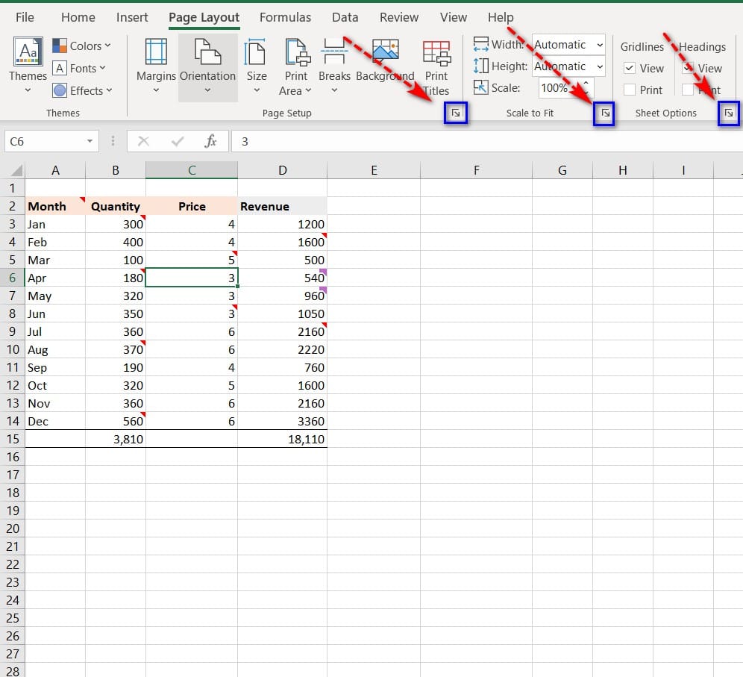Click into the formula bar

click(x=486, y=141)
